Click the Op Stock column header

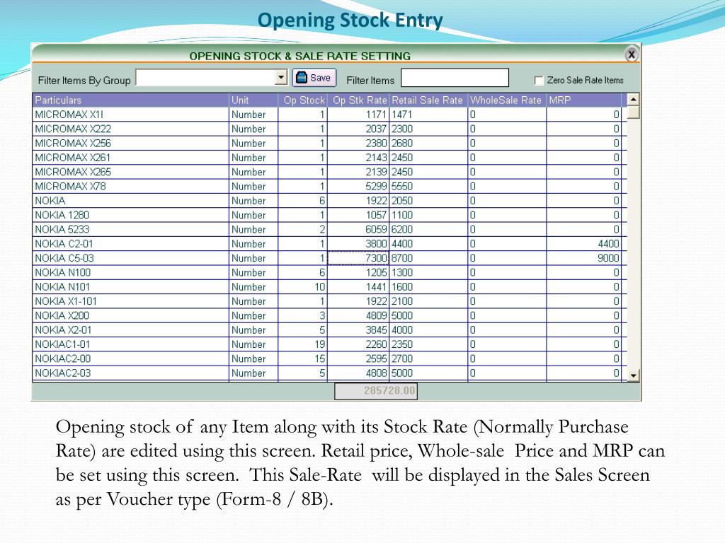(x=303, y=100)
